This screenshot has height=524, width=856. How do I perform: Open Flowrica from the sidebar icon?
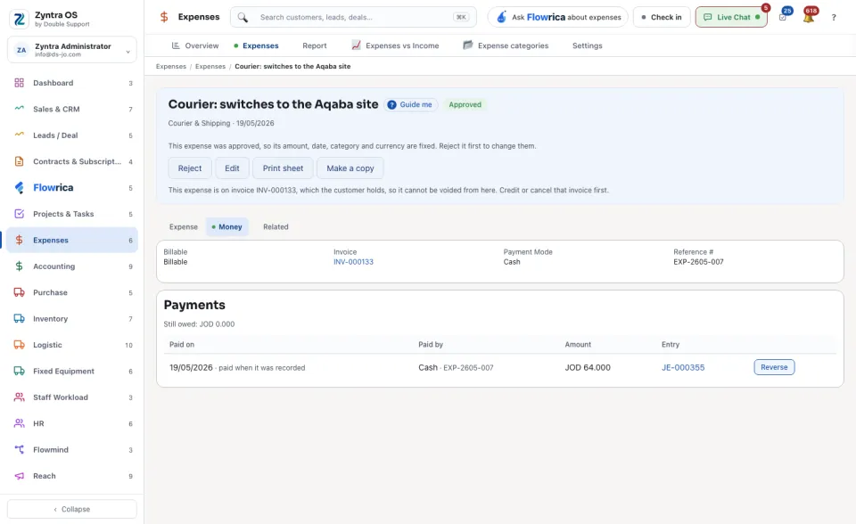click(19, 188)
